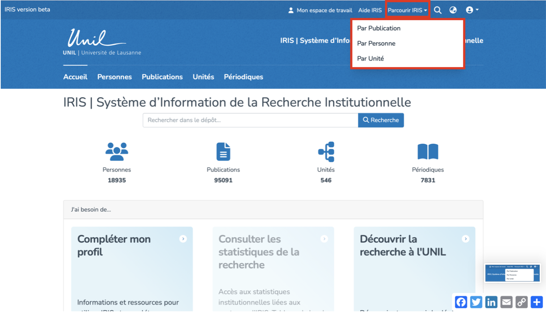Collapse the Parcourir IRIS dropdown
546x312 pixels.
407,10
